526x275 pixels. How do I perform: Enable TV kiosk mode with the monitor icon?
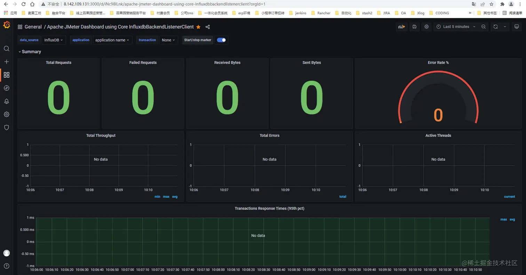[517, 26]
